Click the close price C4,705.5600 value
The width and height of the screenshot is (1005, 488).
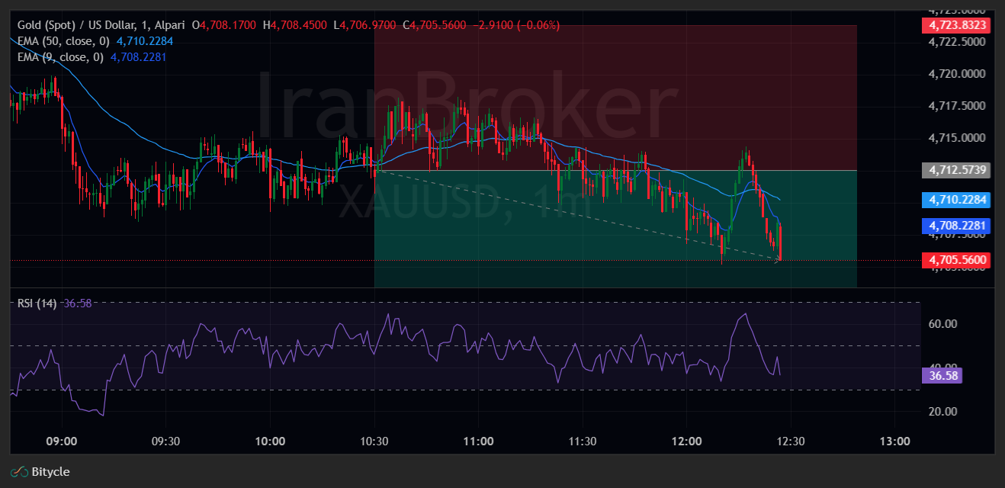pos(435,25)
